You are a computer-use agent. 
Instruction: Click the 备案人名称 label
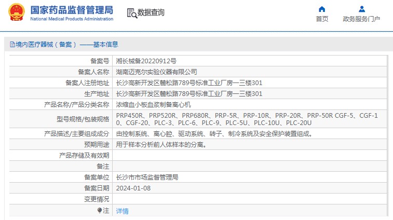click(93, 72)
